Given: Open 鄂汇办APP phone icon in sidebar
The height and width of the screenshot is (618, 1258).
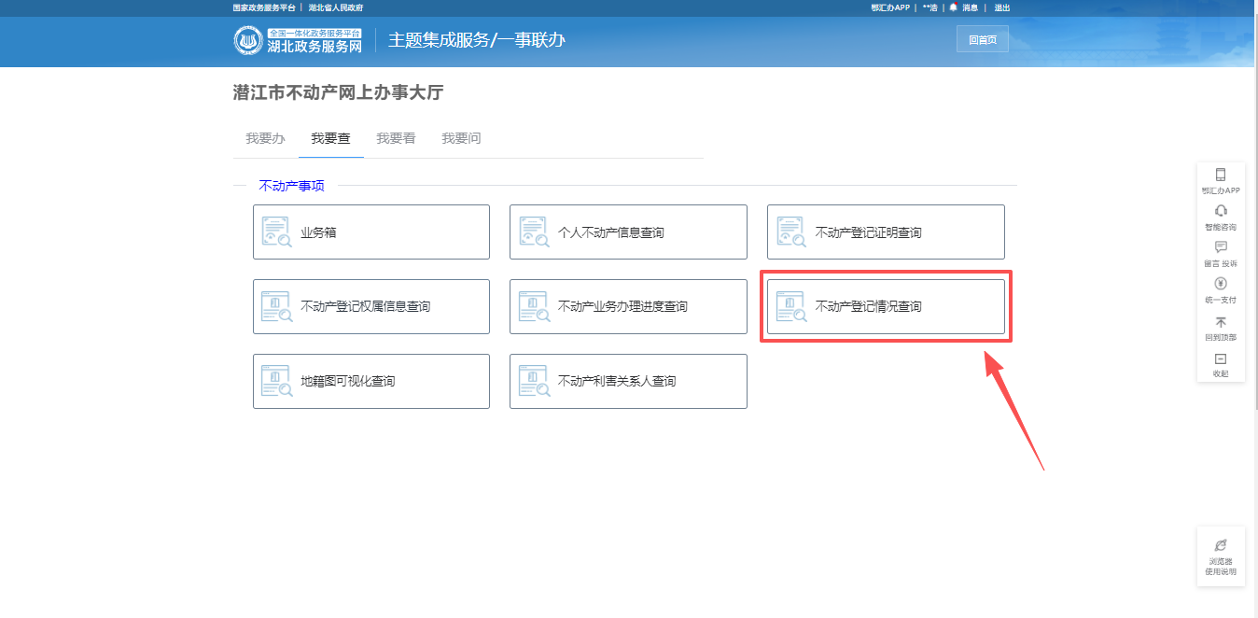Looking at the screenshot, I should (1221, 176).
